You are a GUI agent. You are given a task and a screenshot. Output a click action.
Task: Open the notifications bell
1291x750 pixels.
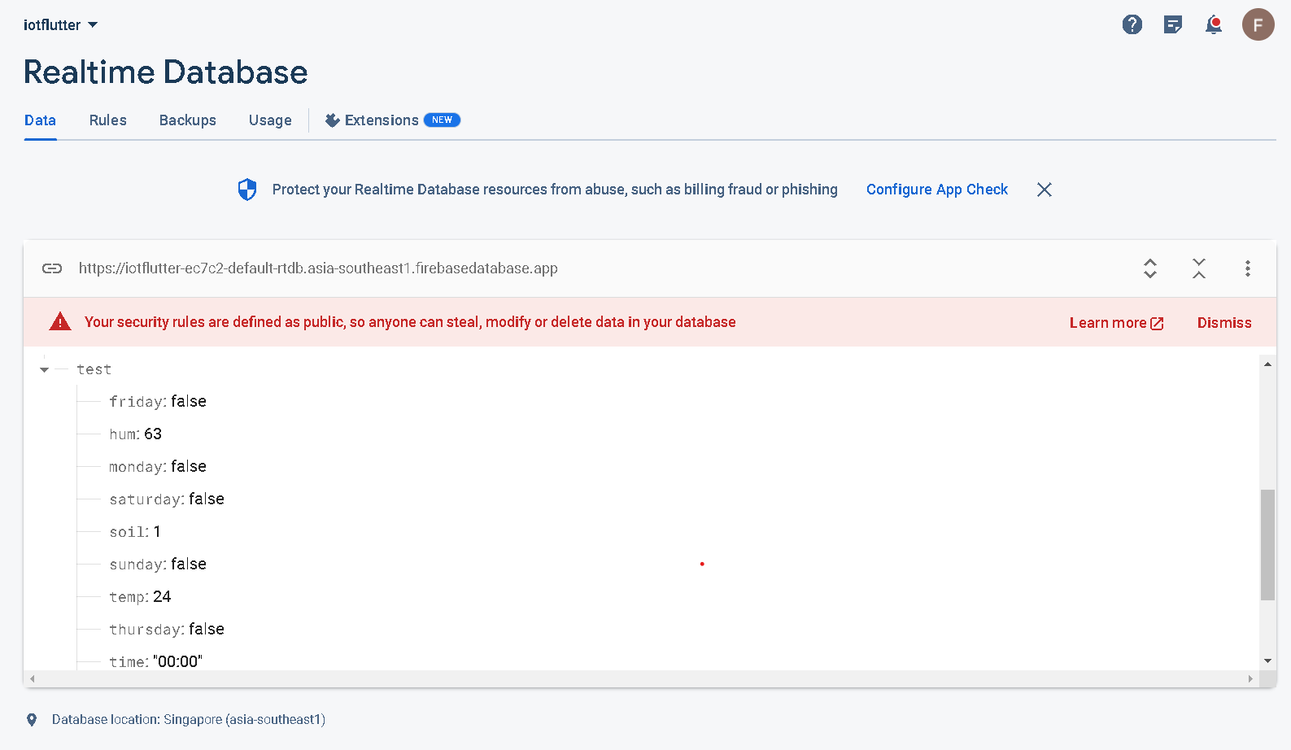coord(1214,25)
